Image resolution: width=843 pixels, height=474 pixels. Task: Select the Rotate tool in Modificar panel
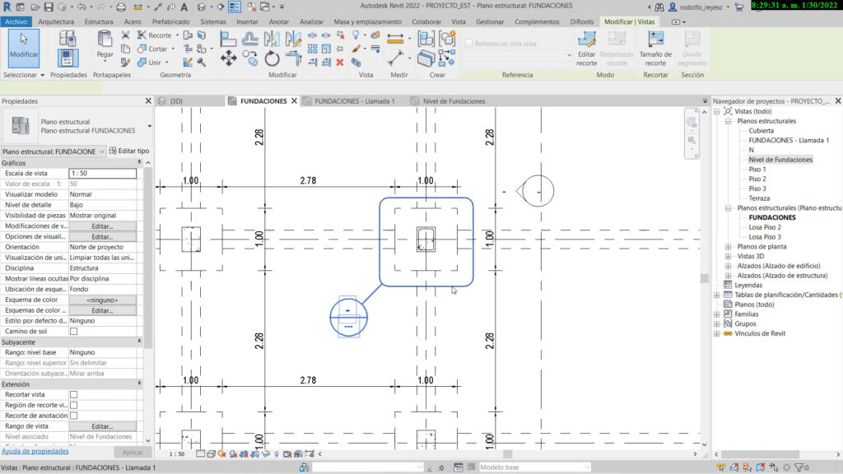click(x=272, y=58)
